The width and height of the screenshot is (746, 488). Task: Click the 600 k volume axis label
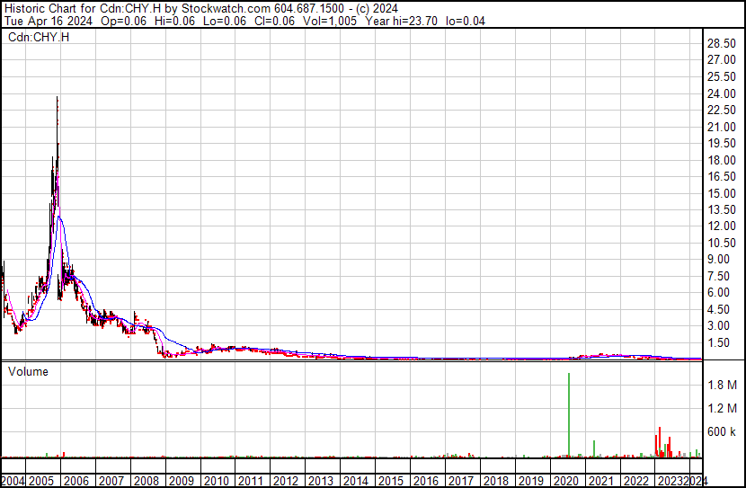(x=721, y=431)
